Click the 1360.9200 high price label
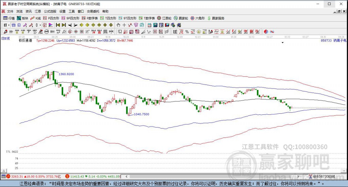The image size is (348, 187). click(66, 74)
